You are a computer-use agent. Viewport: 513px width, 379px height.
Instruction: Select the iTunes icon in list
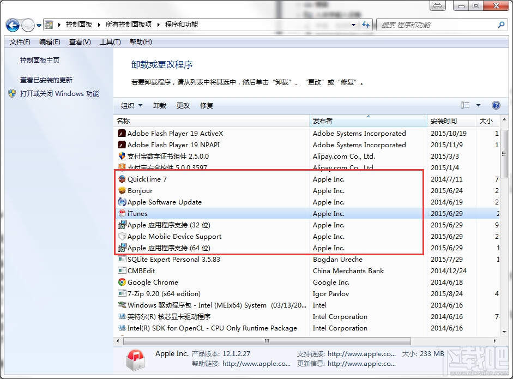click(122, 213)
